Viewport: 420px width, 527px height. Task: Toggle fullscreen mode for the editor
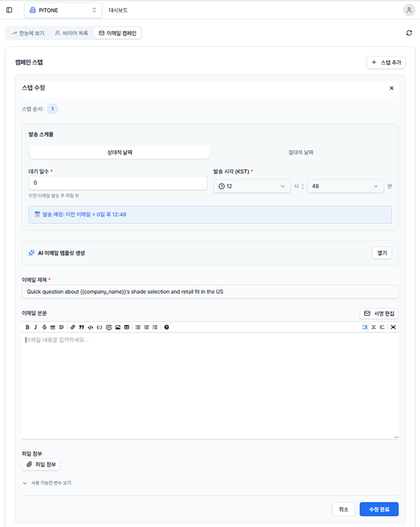pos(394,327)
